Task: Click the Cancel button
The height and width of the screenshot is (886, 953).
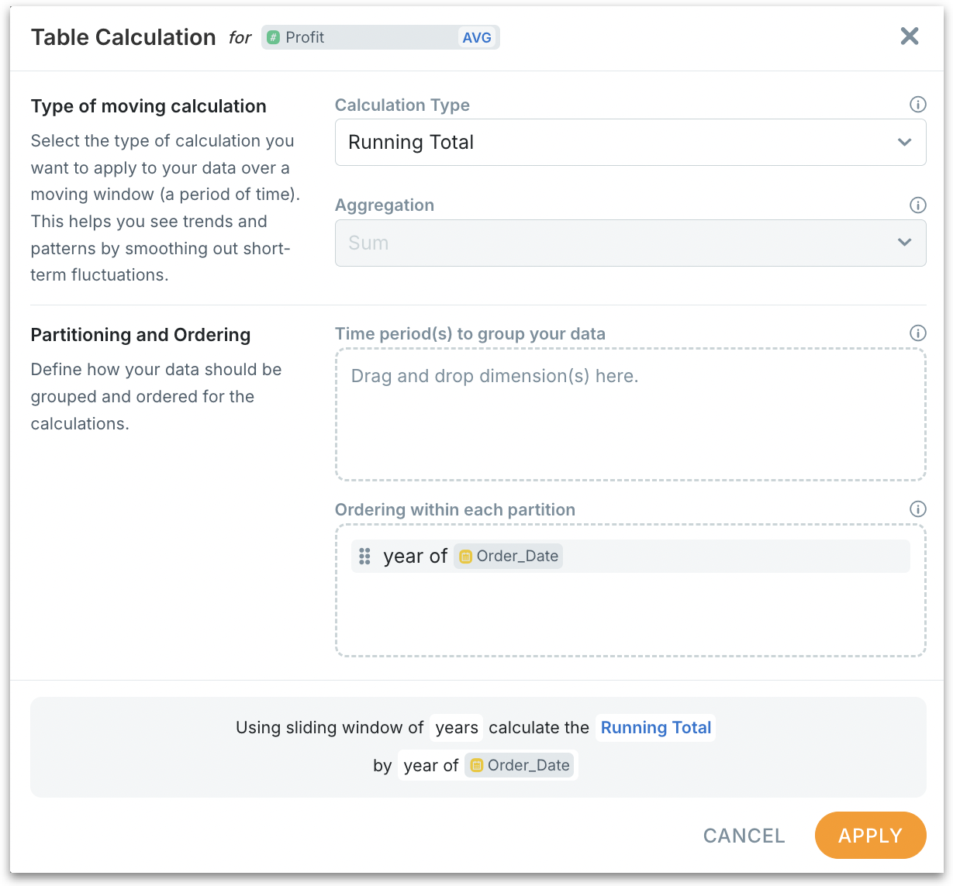Action: pyautogui.click(x=744, y=836)
